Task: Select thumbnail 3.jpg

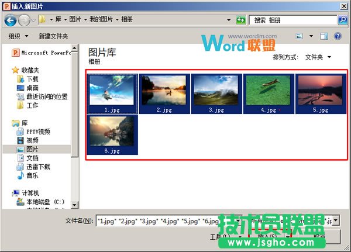Action: [x=216, y=94]
